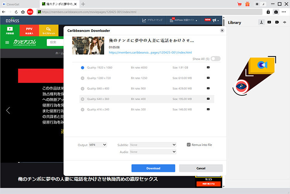This screenshot has height=194, width=290.
Task: Open the Audio dropdown
Action: 153,152
